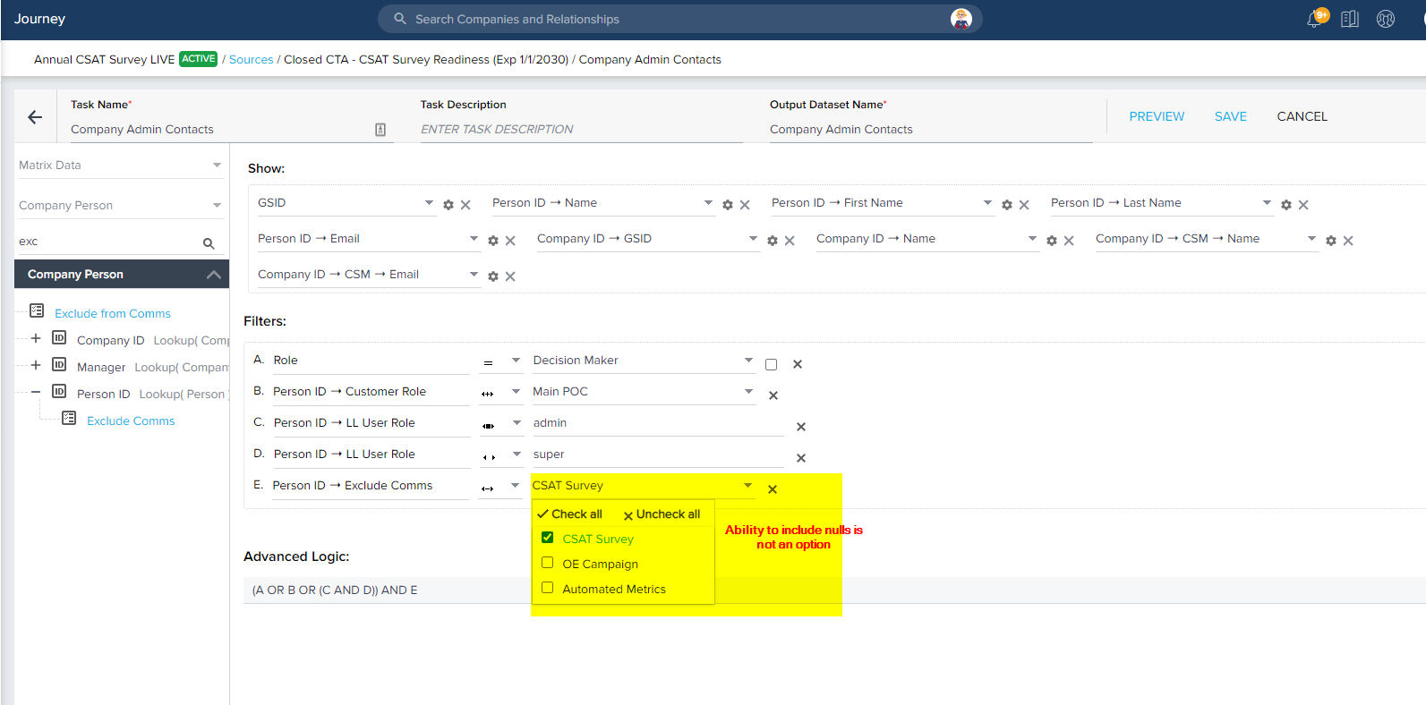This screenshot has width=1426, height=705.
Task: Toggle the checkbox beside Decision Maker filter
Action: tap(772, 364)
